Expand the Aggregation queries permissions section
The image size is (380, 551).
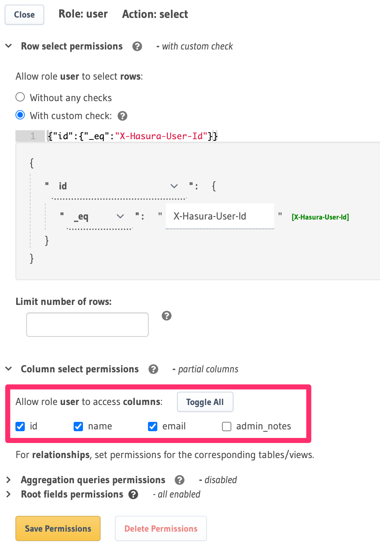(x=8, y=480)
